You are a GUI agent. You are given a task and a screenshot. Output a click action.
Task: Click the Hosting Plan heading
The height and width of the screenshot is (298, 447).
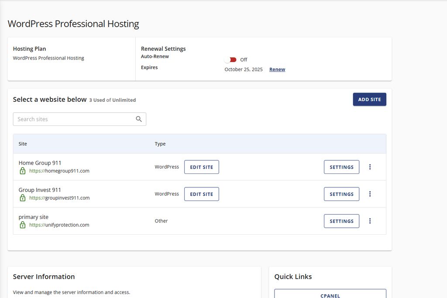coord(29,49)
